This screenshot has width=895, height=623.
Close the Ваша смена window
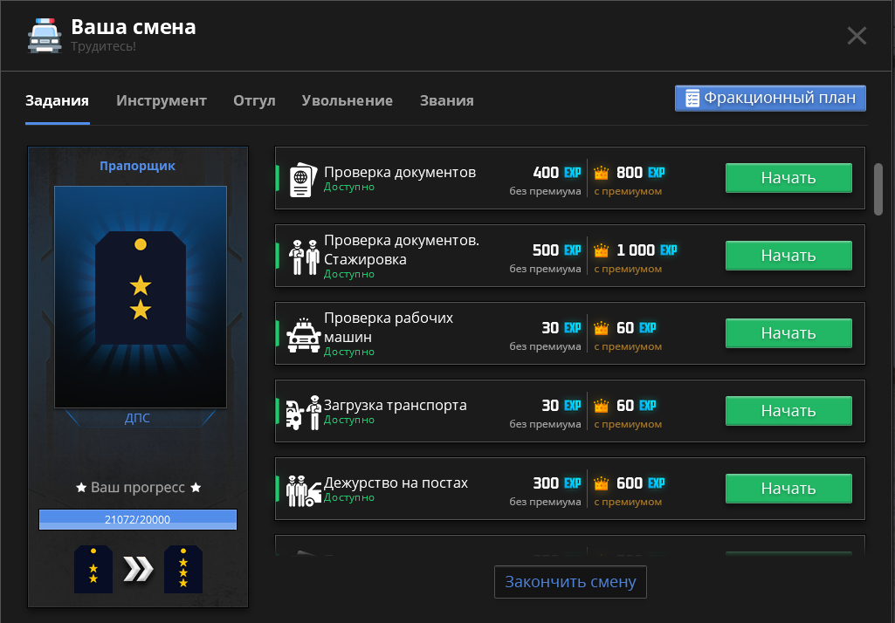pos(857,36)
